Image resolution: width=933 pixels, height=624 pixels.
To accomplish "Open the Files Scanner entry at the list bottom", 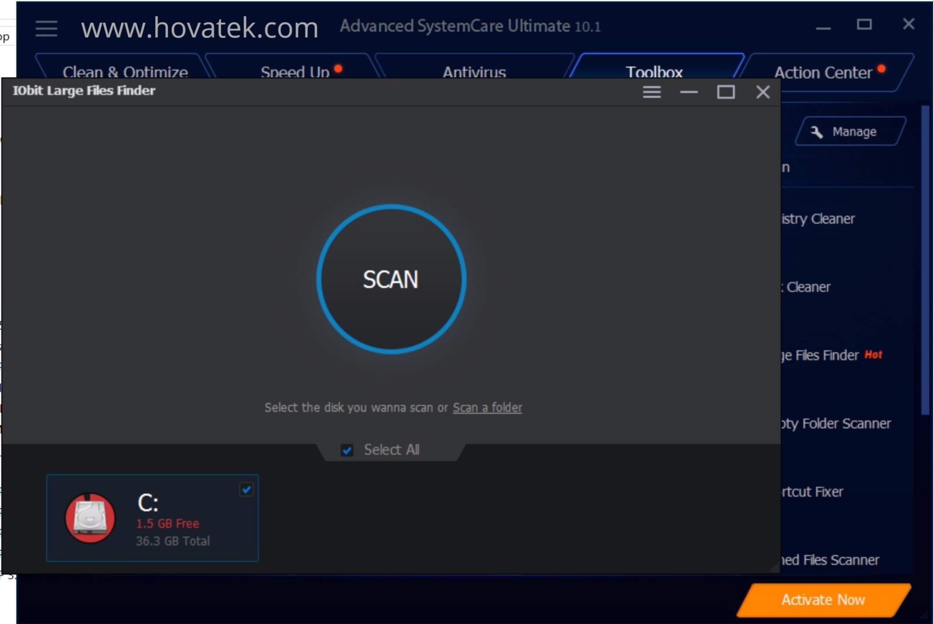I will point(830,560).
